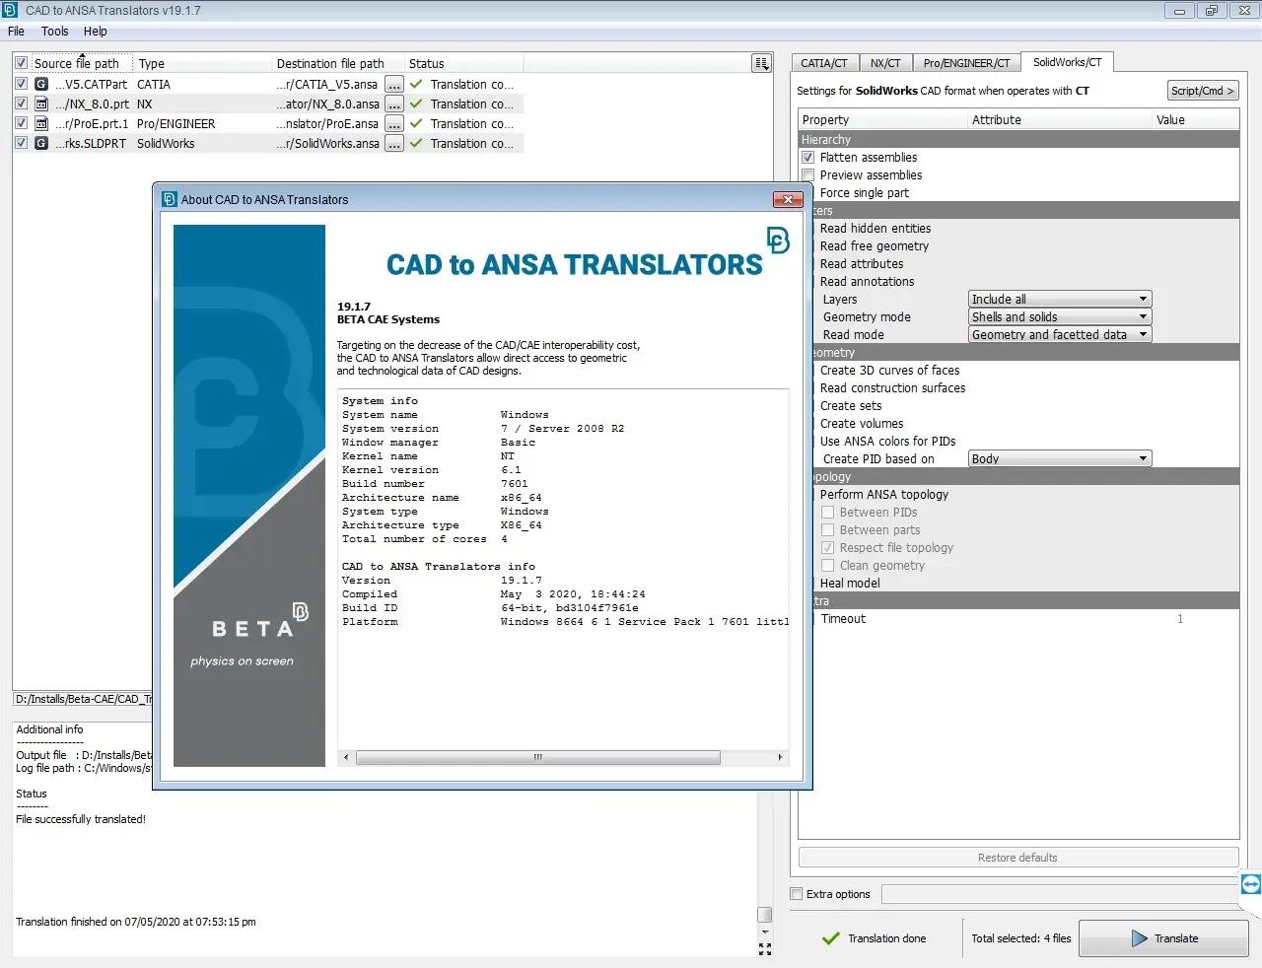Click the info panel vertical scrollbar thumb
1262x968 pixels.
click(x=765, y=915)
